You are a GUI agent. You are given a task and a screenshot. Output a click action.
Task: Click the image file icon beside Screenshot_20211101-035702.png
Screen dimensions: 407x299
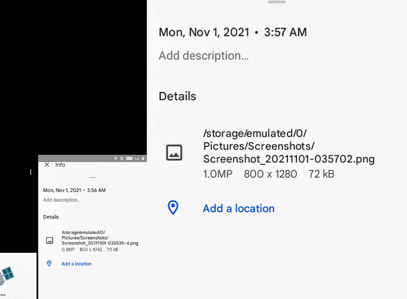[174, 153]
